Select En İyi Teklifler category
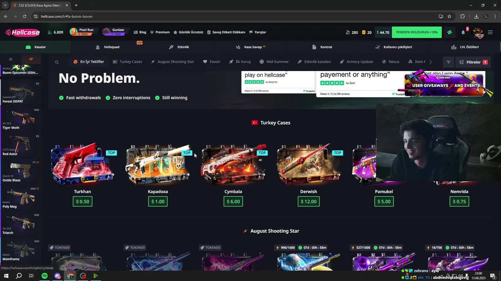The height and width of the screenshot is (281, 501). pyautogui.click(x=89, y=62)
